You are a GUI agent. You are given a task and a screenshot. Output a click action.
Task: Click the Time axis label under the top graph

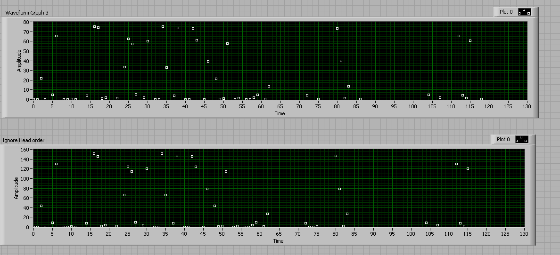(280, 113)
